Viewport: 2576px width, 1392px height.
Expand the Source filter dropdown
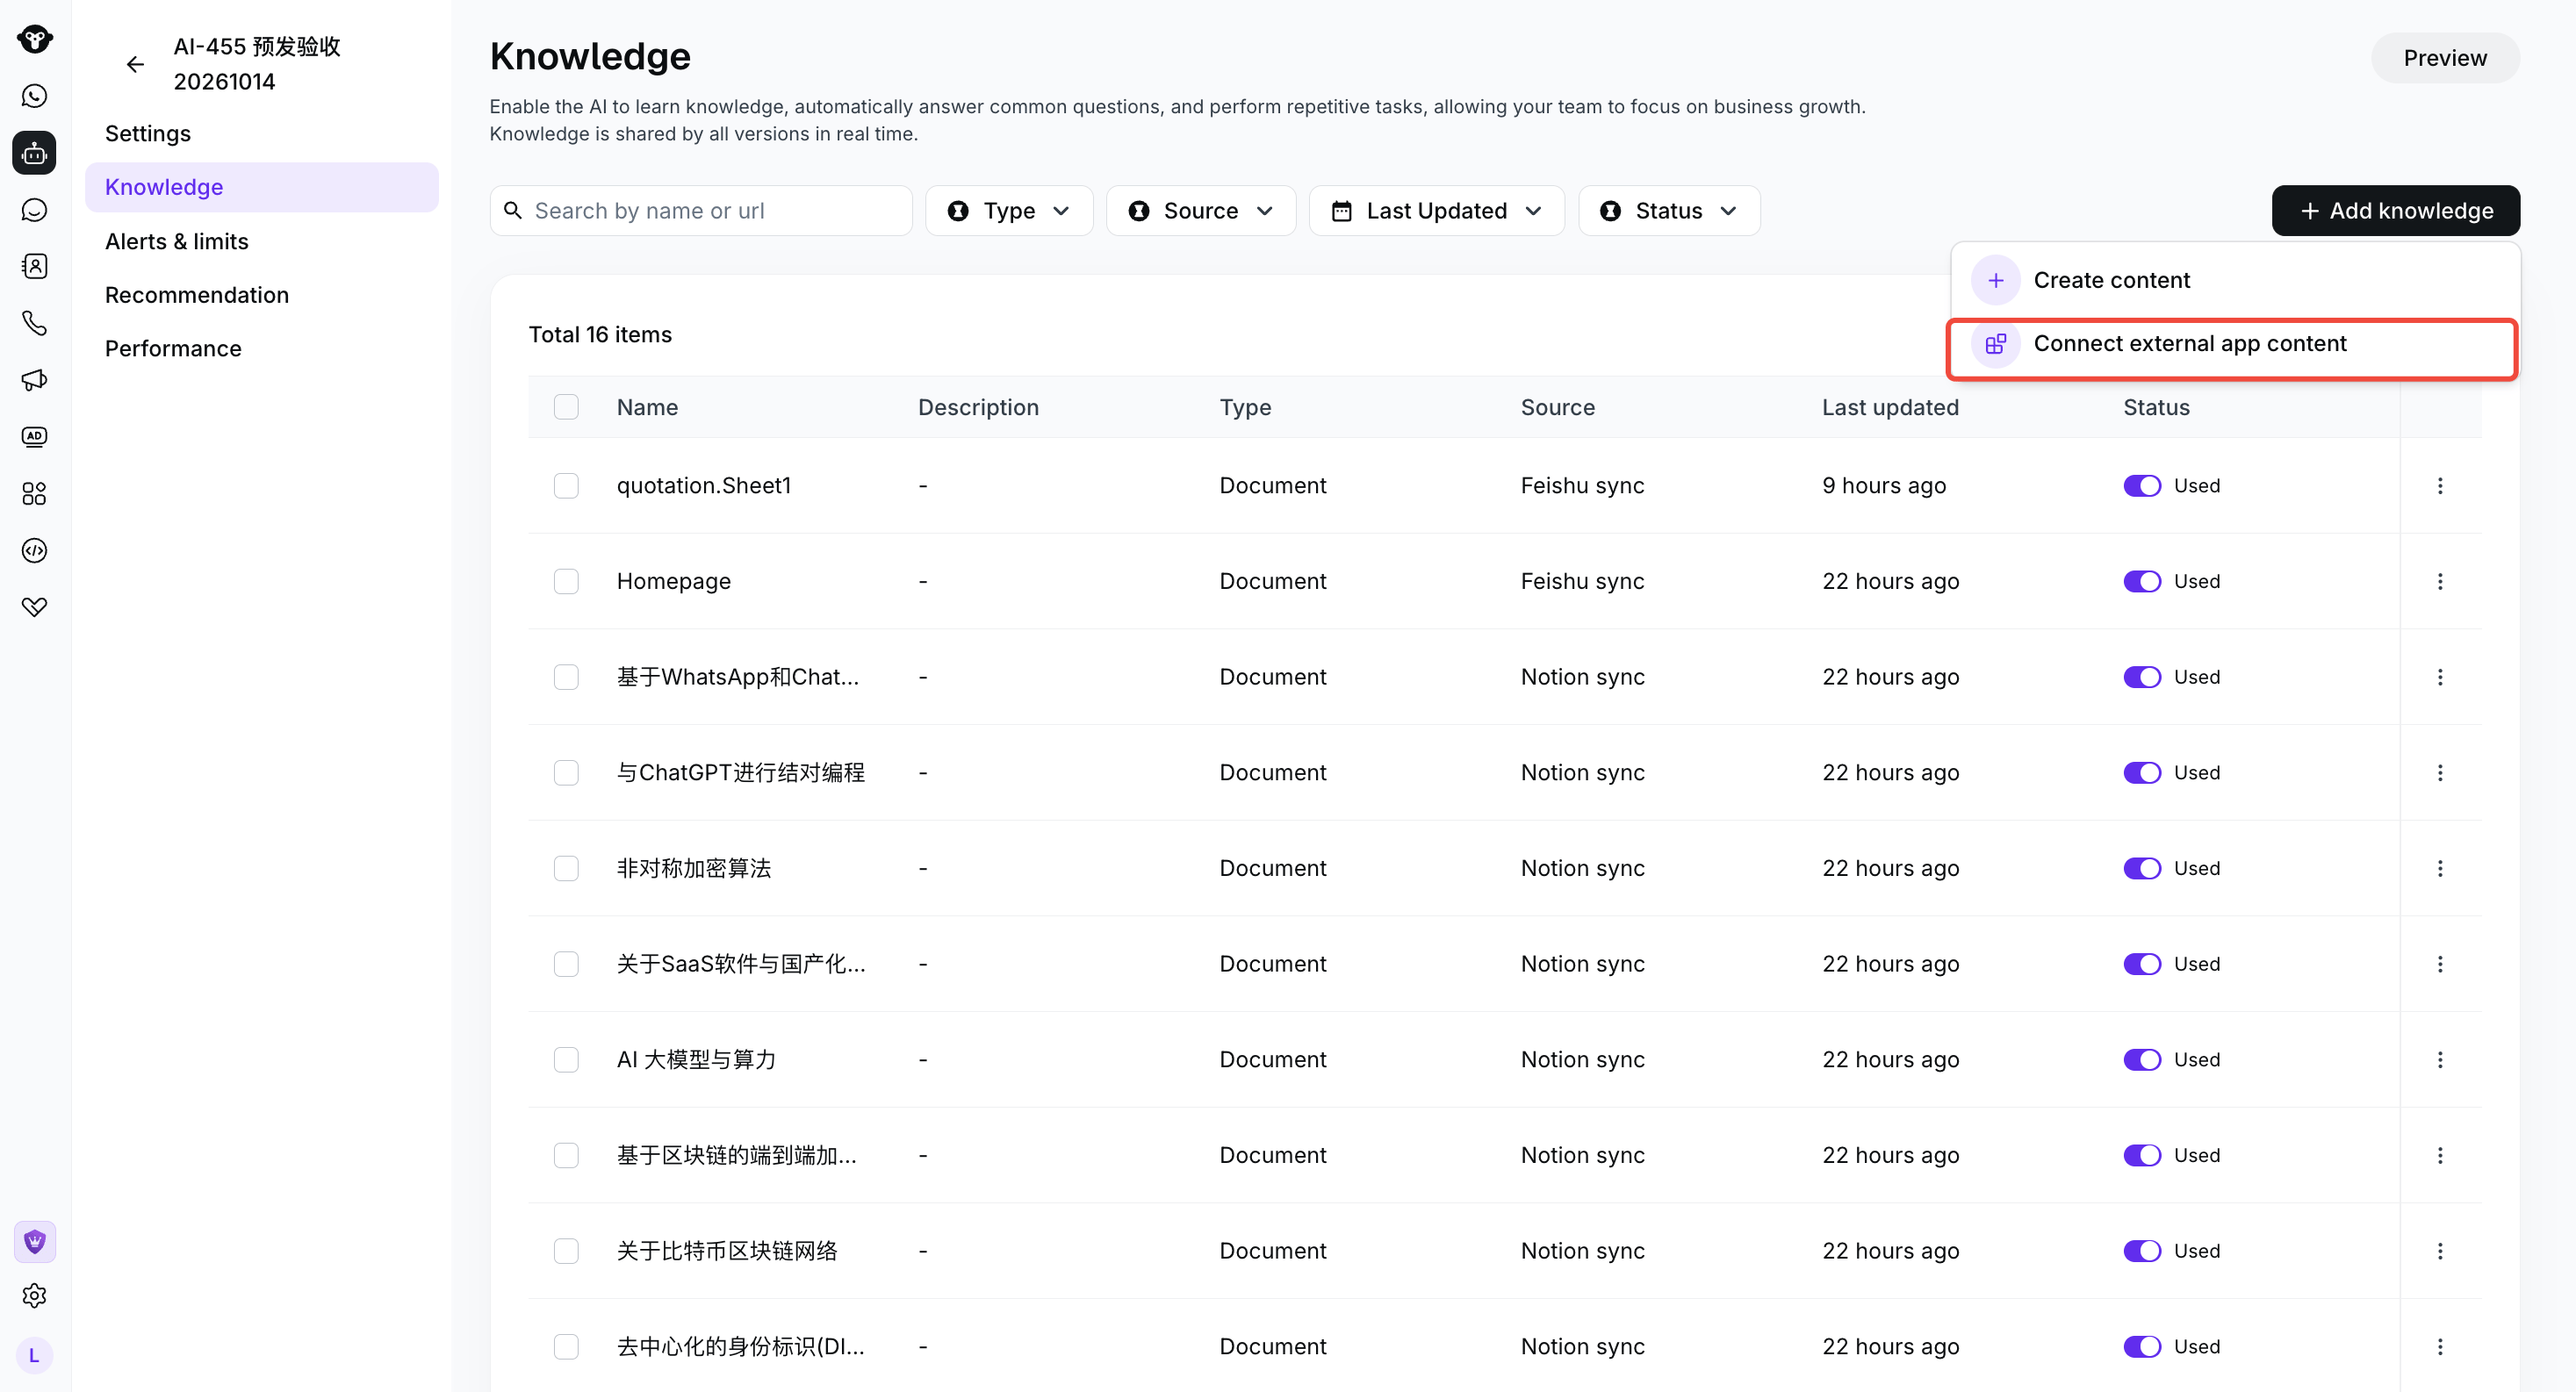(1200, 211)
